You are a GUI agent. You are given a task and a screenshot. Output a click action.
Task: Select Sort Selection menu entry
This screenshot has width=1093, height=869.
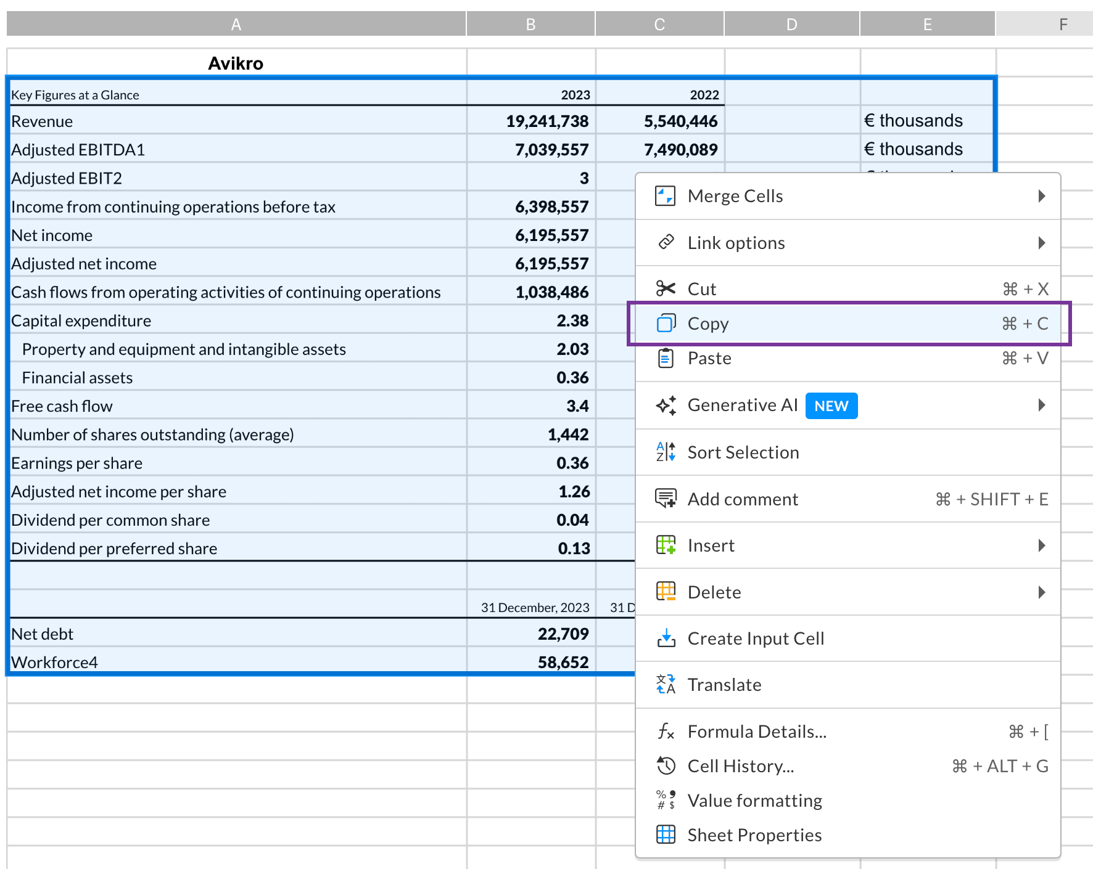848,452
